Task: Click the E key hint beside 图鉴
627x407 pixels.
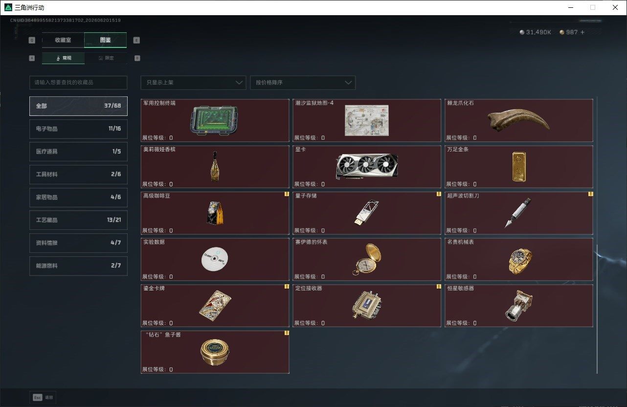Action: click(136, 41)
